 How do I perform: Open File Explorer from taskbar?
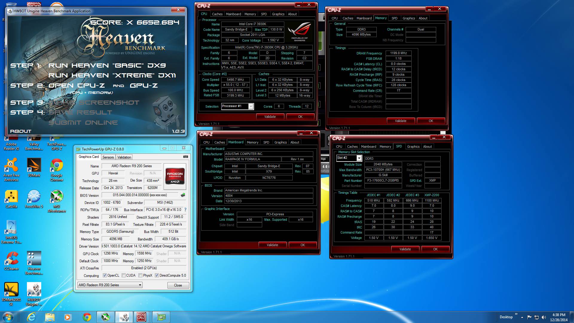[50, 317]
